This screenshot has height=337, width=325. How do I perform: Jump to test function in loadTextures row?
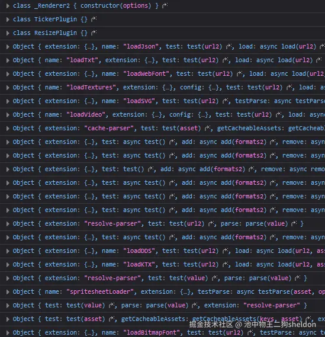(x=289, y=87)
